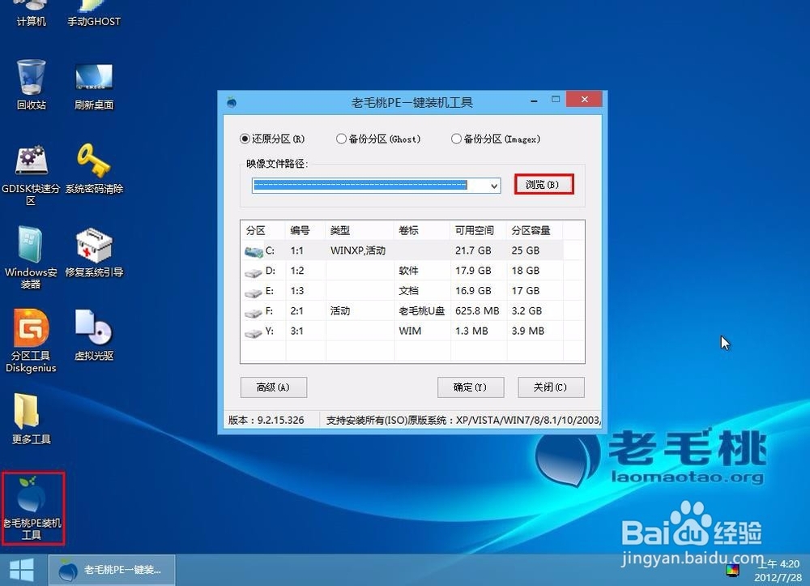Expand the 映像文件路径 dropdown arrow
The width and height of the screenshot is (810, 586).
click(494, 186)
